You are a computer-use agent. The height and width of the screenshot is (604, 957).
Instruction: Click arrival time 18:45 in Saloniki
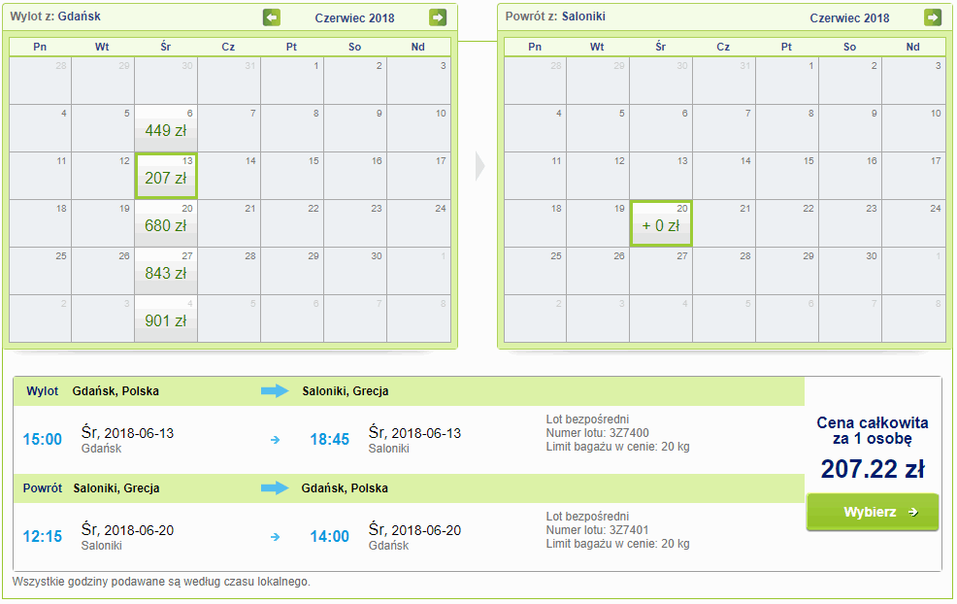pyautogui.click(x=329, y=440)
